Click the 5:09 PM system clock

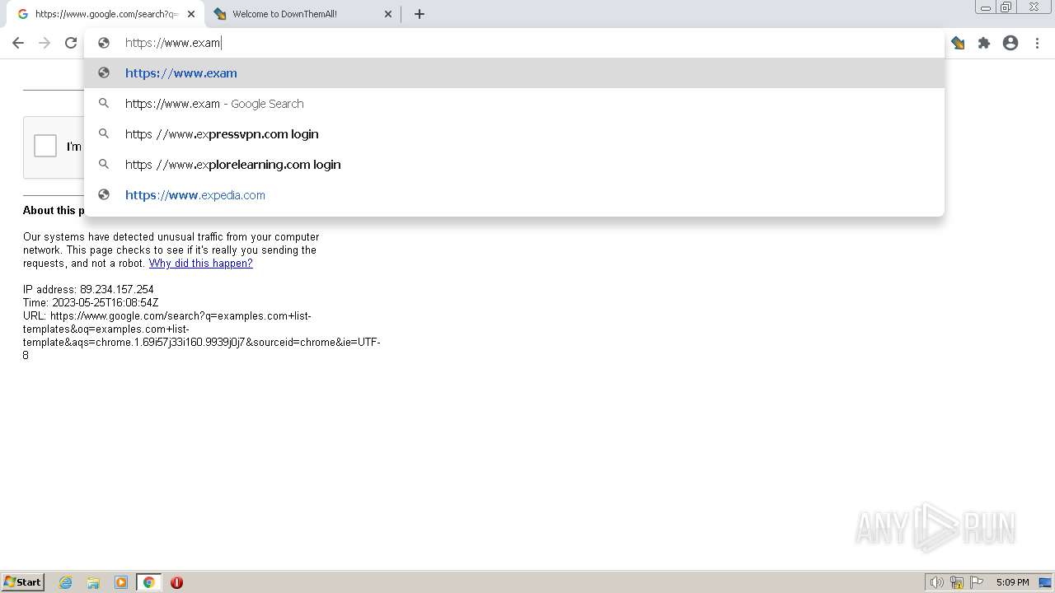[x=1012, y=582]
